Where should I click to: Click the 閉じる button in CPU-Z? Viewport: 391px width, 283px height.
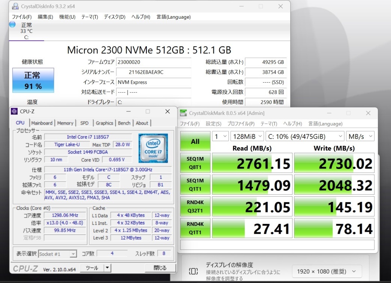click(160, 268)
